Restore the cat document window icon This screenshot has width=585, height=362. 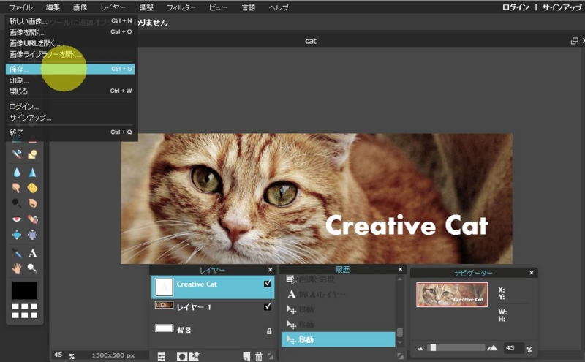[x=574, y=41]
